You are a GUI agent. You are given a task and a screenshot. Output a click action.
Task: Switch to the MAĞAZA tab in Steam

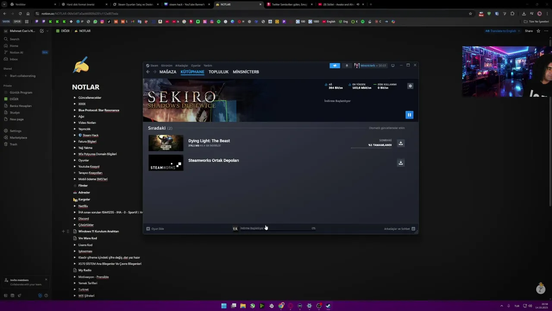click(x=168, y=72)
